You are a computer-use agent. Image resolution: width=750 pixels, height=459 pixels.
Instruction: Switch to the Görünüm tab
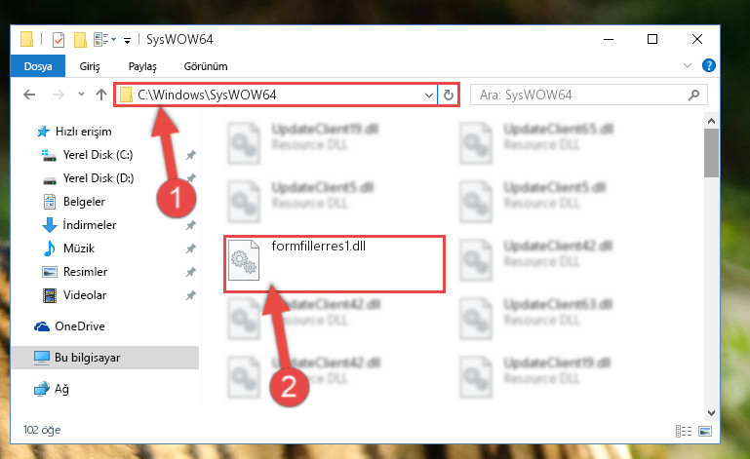pos(206,66)
